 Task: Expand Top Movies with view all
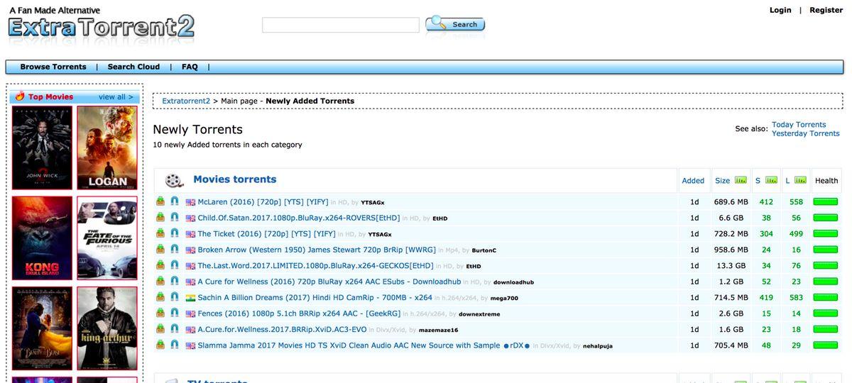coord(116,97)
